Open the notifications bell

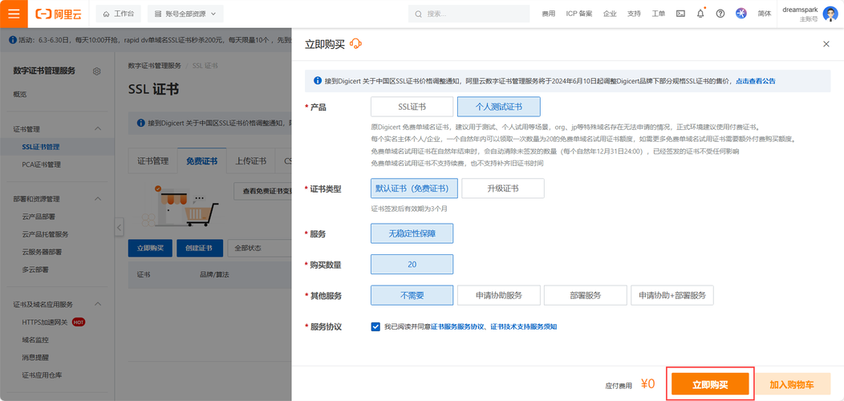700,14
